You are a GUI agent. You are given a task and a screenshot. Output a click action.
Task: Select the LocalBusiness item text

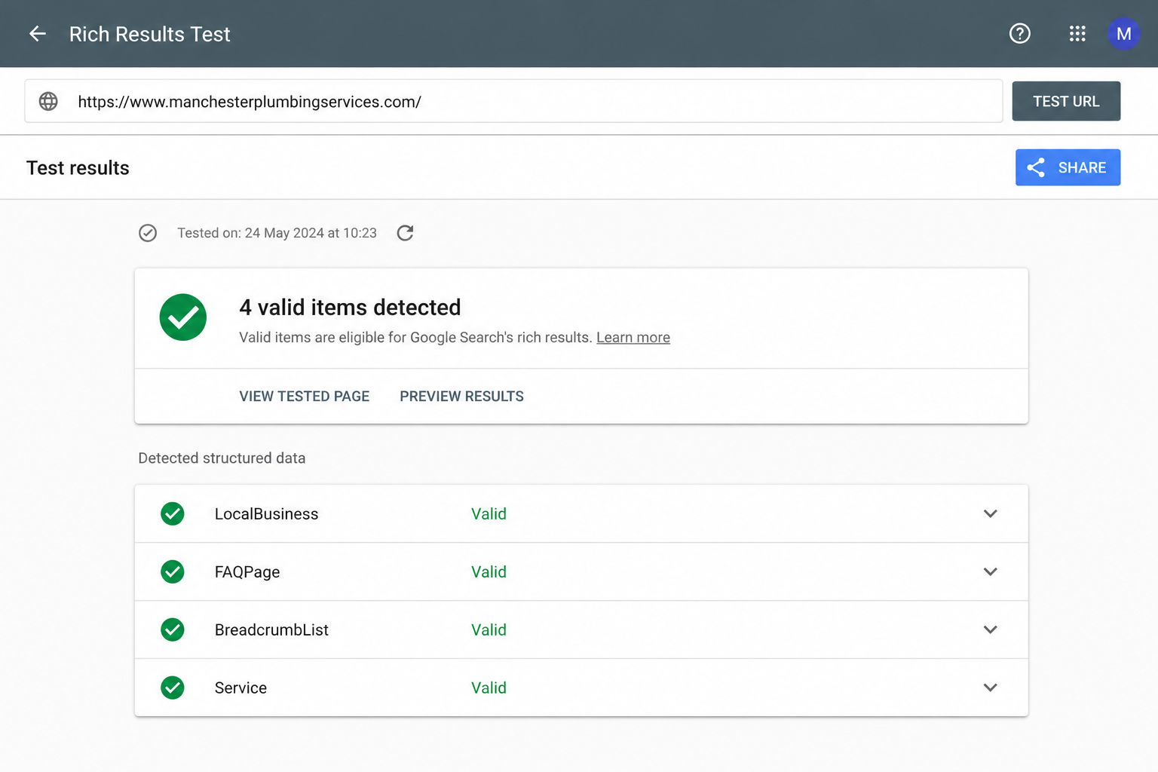266,514
